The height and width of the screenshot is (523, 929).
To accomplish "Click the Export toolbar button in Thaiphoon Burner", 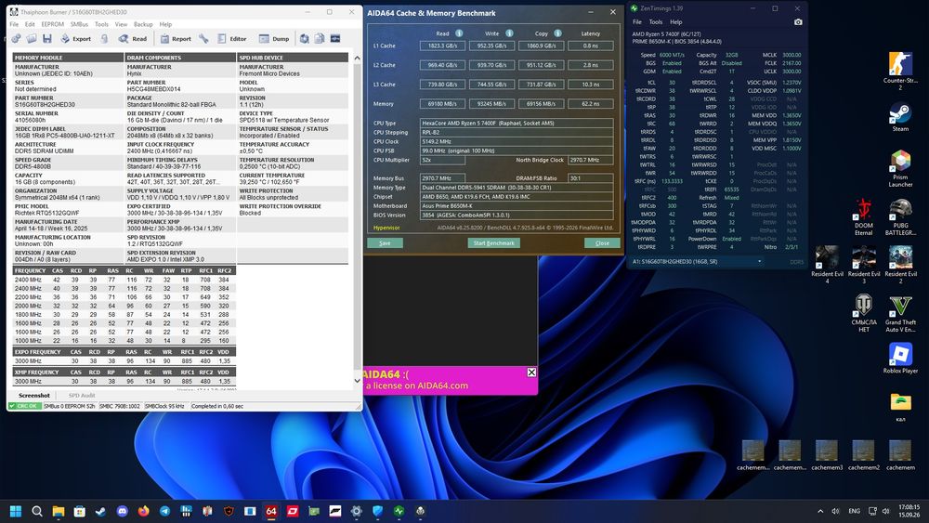I will 75,38.
